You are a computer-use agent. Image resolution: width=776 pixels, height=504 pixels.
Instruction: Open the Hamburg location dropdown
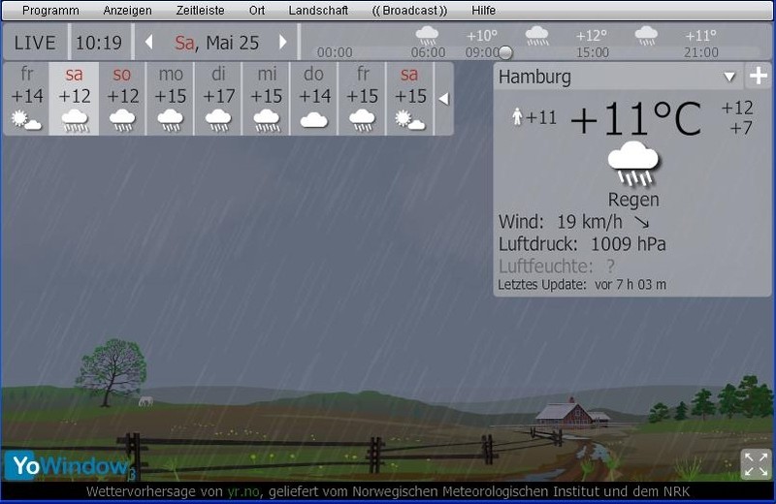729,77
